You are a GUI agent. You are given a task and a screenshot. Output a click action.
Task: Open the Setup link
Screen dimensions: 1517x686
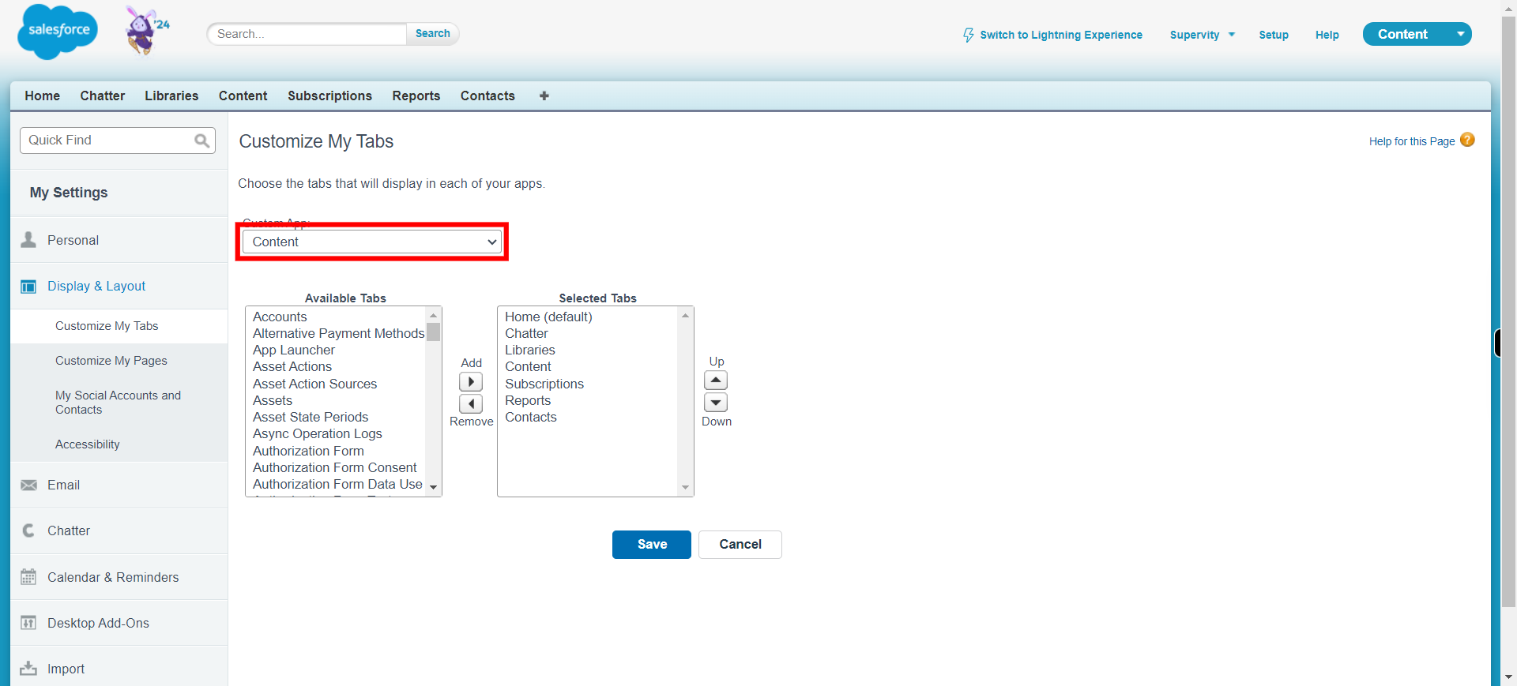click(x=1274, y=35)
